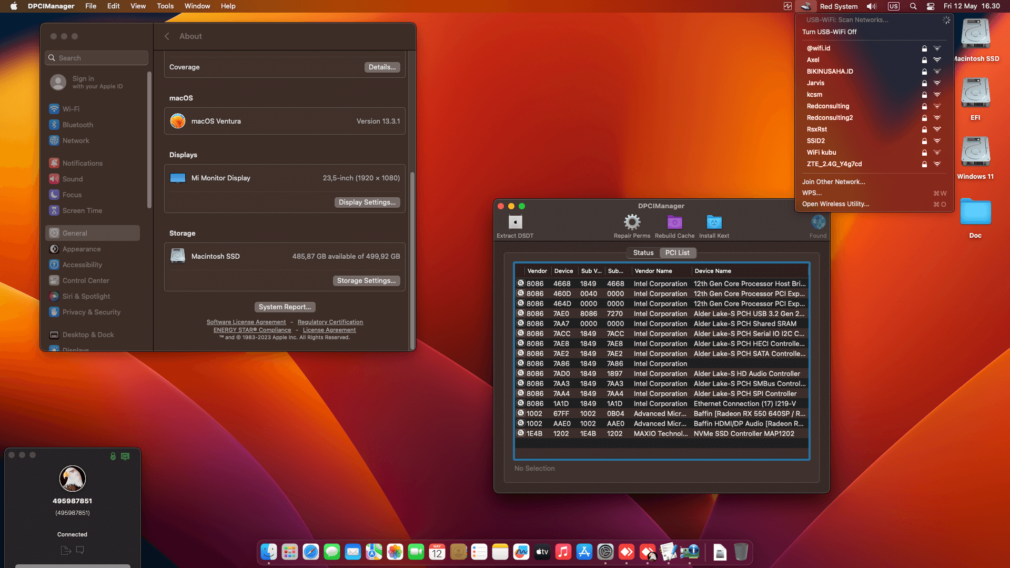The image size is (1010, 568).
Task: Turn USB-WiFi Off
Action: (830, 32)
